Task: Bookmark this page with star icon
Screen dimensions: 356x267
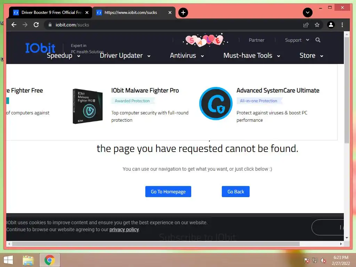Action: 317,25
